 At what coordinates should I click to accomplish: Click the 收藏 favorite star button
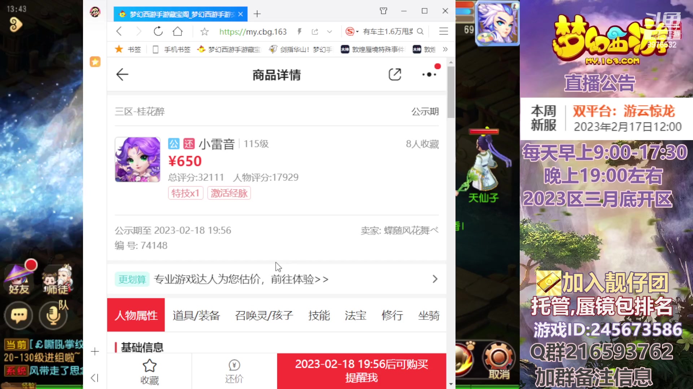tap(149, 371)
